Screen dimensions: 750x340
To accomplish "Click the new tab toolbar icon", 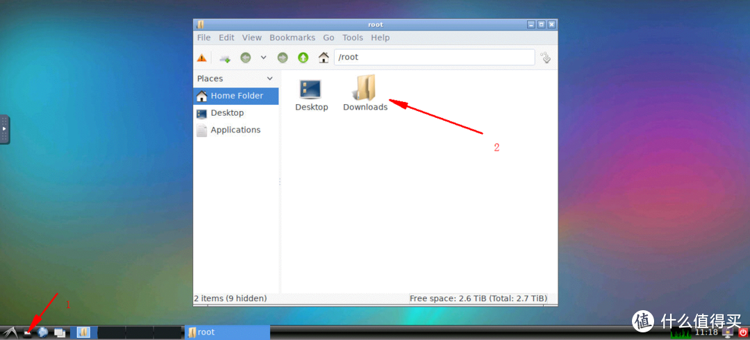I will tap(225, 58).
